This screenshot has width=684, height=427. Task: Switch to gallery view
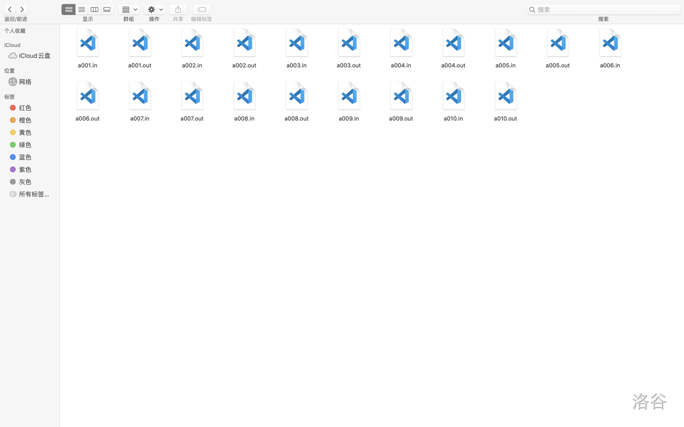click(107, 9)
